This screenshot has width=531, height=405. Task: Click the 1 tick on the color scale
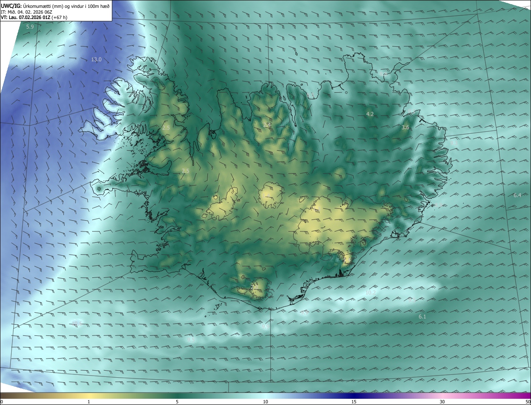click(x=89, y=402)
